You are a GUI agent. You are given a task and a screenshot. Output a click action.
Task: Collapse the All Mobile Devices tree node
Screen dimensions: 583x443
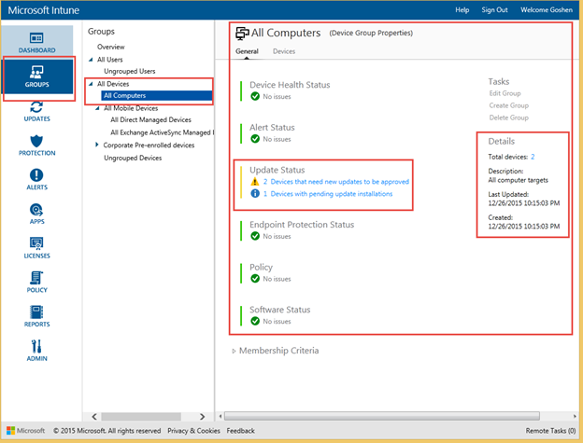click(97, 108)
